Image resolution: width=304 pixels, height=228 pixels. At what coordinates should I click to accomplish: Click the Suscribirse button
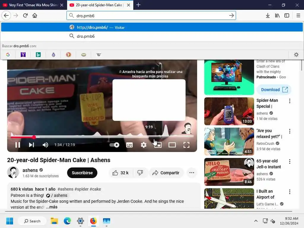point(82,173)
